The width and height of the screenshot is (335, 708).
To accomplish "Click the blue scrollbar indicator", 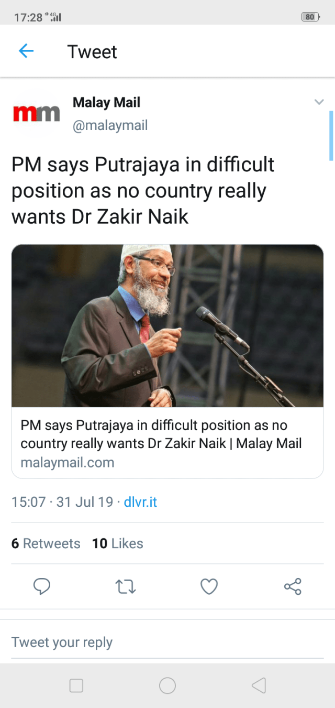I will (x=331, y=135).
